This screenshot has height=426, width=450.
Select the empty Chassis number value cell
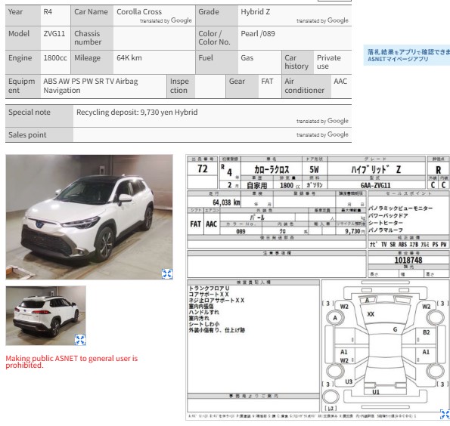[154, 38]
